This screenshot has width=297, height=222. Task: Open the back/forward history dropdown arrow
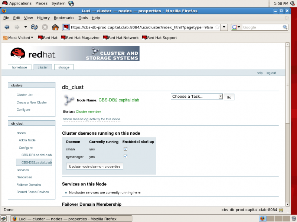25,27
